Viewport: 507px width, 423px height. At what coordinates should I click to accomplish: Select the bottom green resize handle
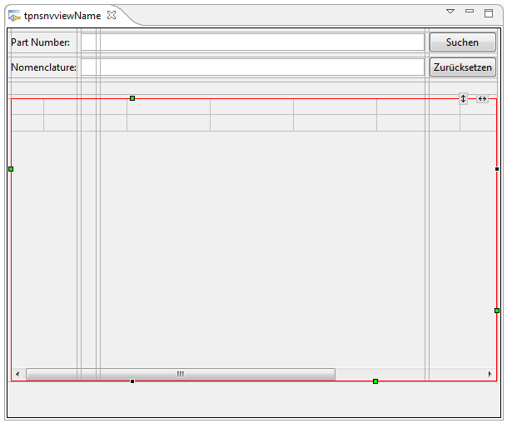(x=375, y=381)
